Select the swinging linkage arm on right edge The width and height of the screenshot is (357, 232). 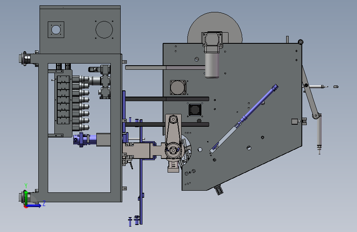310,92
